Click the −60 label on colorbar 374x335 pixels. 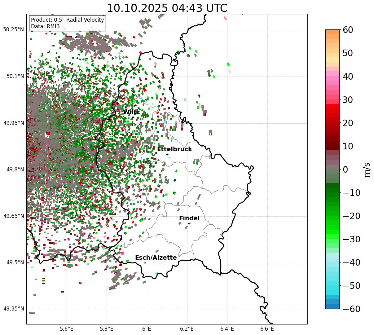point(352,309)
